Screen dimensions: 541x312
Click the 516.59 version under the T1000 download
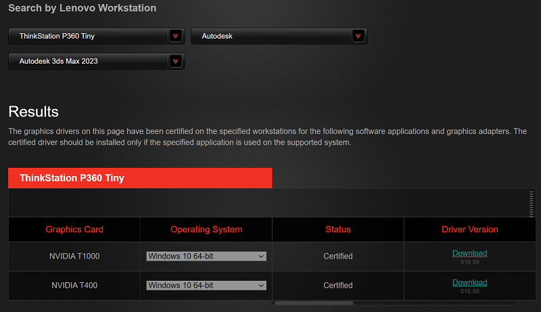pos(469,263)
